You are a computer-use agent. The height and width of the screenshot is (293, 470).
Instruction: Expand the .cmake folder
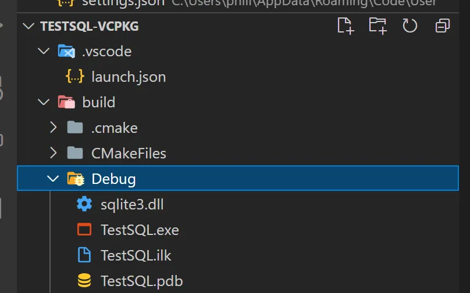click(x=53, y=128)
